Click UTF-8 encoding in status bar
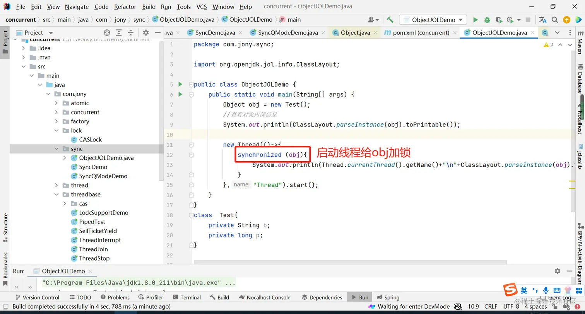The height and width of the screenshot is (314, 585). point(511,307)
